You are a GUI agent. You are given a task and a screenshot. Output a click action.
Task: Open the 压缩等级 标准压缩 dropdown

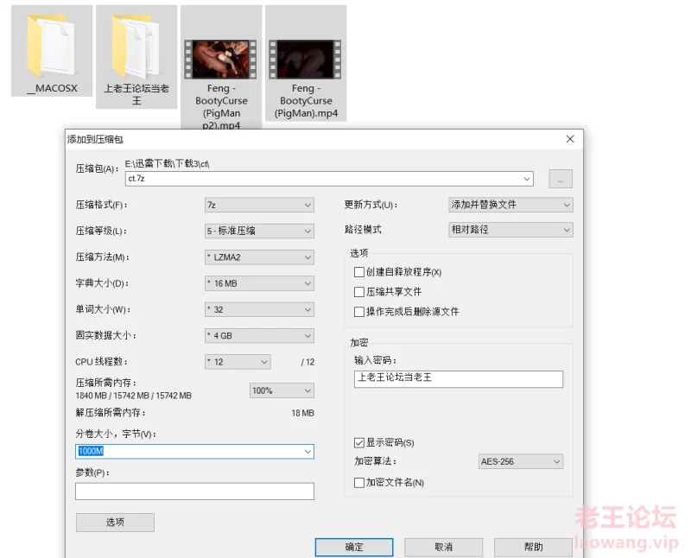click(259, 231)
